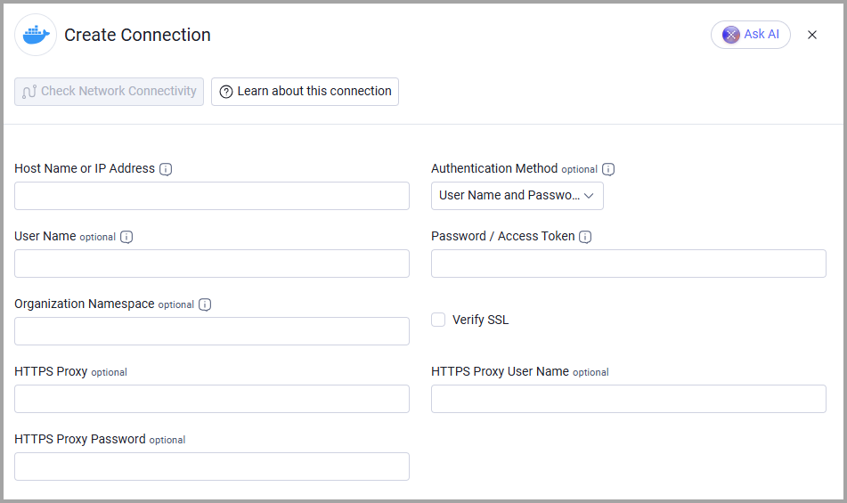Click Check Network Connectivity button

110,91
